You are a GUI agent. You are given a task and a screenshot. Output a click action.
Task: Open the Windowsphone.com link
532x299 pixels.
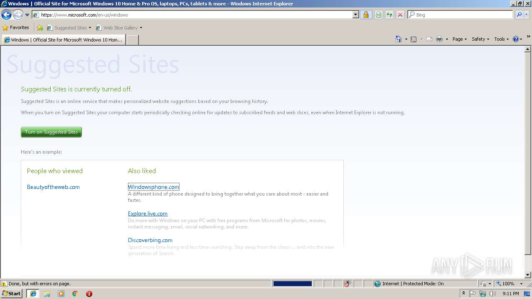(154, 187)
